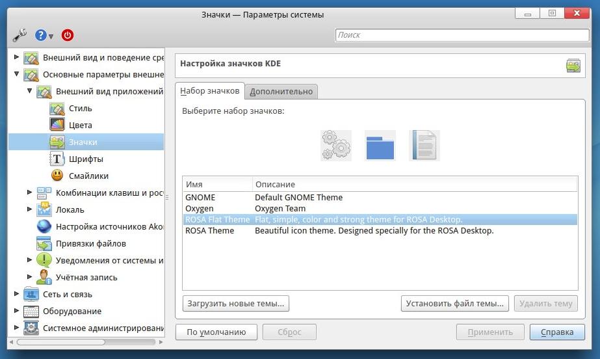Open the Дополнительно tab
Image resolution: width=600 pixels, height=359 pixels.
point(281,92)
